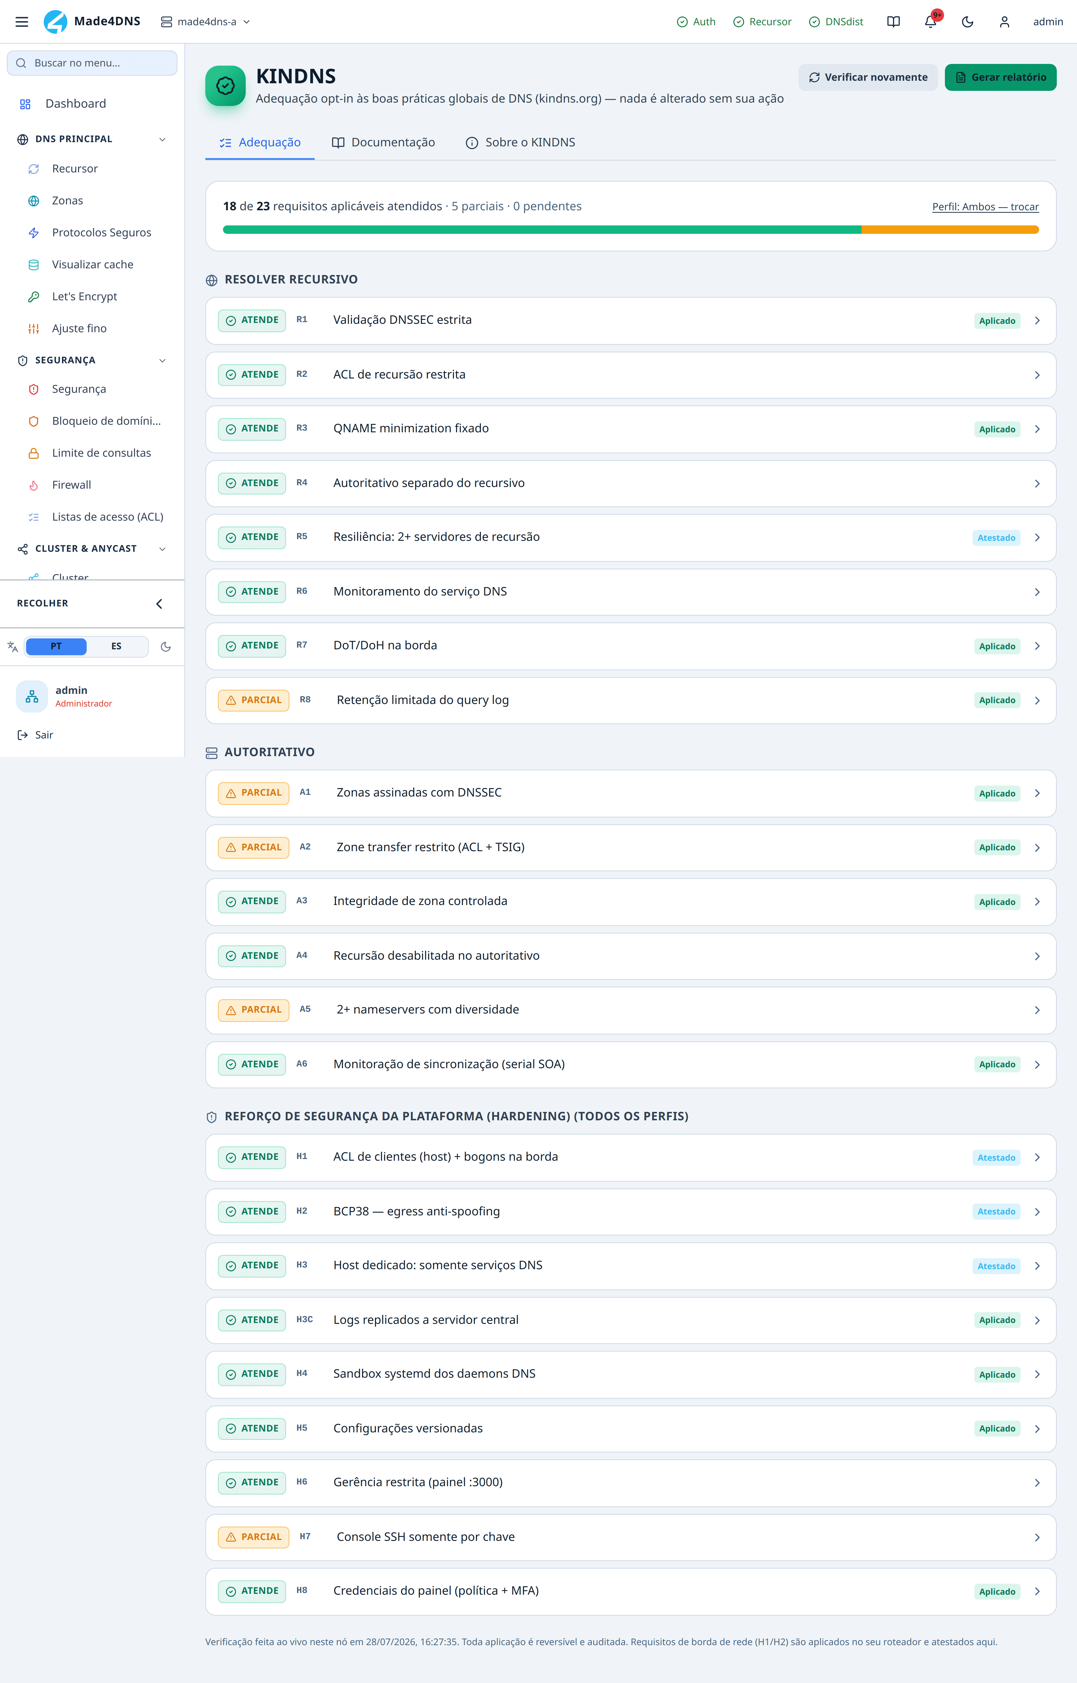Click the Ajuste fino sliders icon
The image size is (1077, 1683).
(x=34, y=329)
